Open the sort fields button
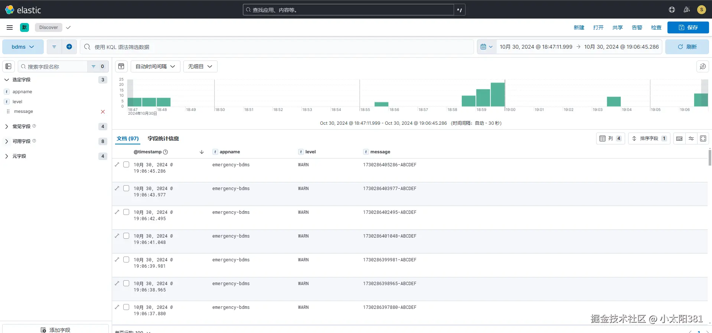The width and height of the screenshot is (712, 333). 649,138
